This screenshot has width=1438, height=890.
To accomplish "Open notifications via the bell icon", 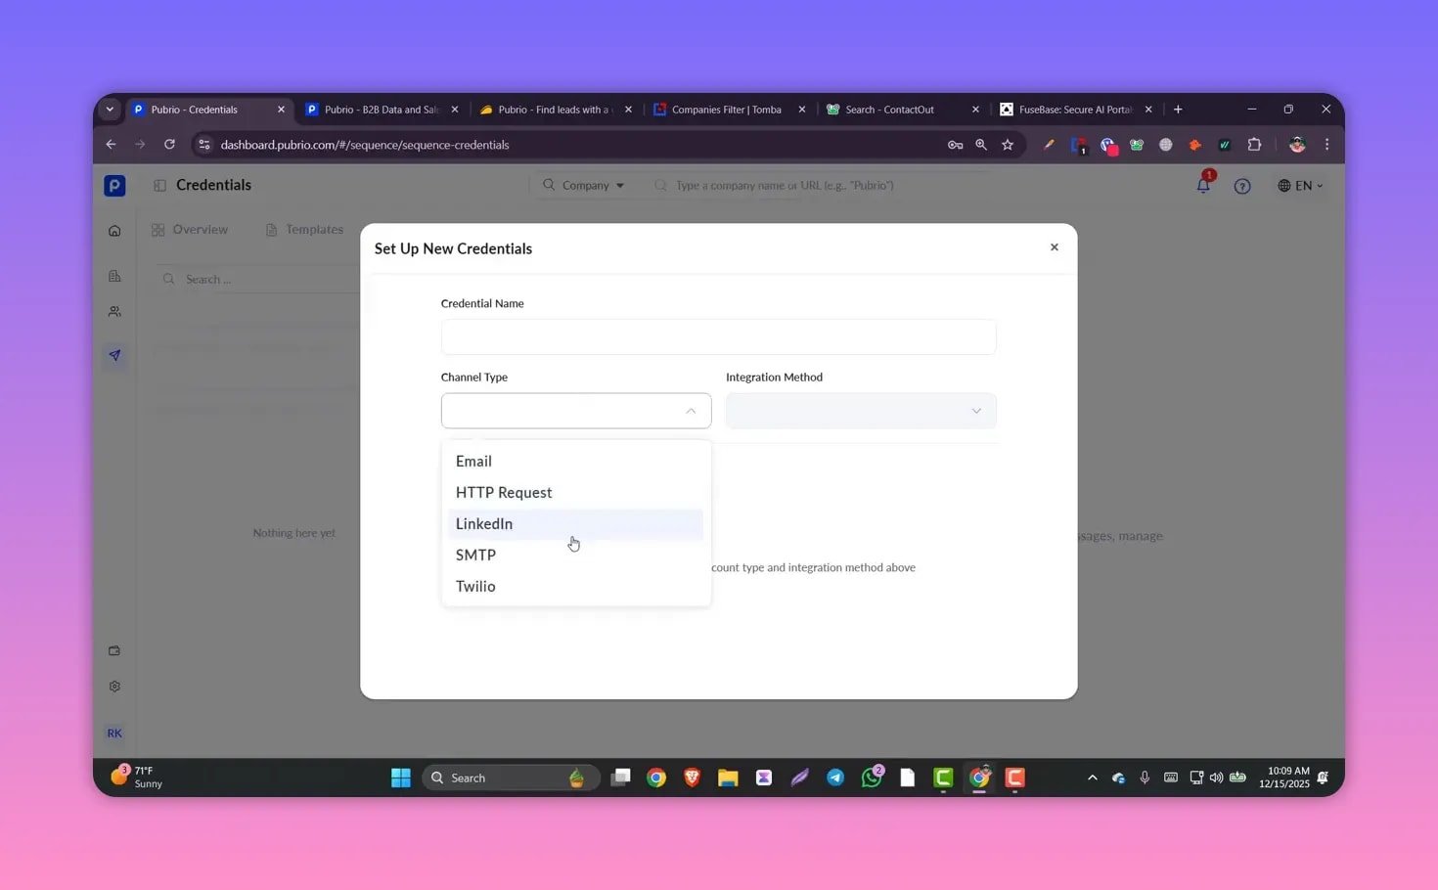I will pyautogui.click(x=1203, y=185).
